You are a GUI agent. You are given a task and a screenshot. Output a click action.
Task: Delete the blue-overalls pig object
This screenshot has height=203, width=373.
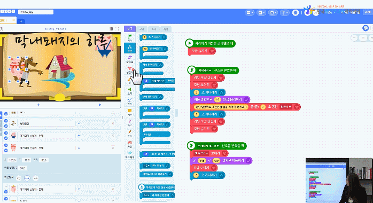(x=113, y=136)
